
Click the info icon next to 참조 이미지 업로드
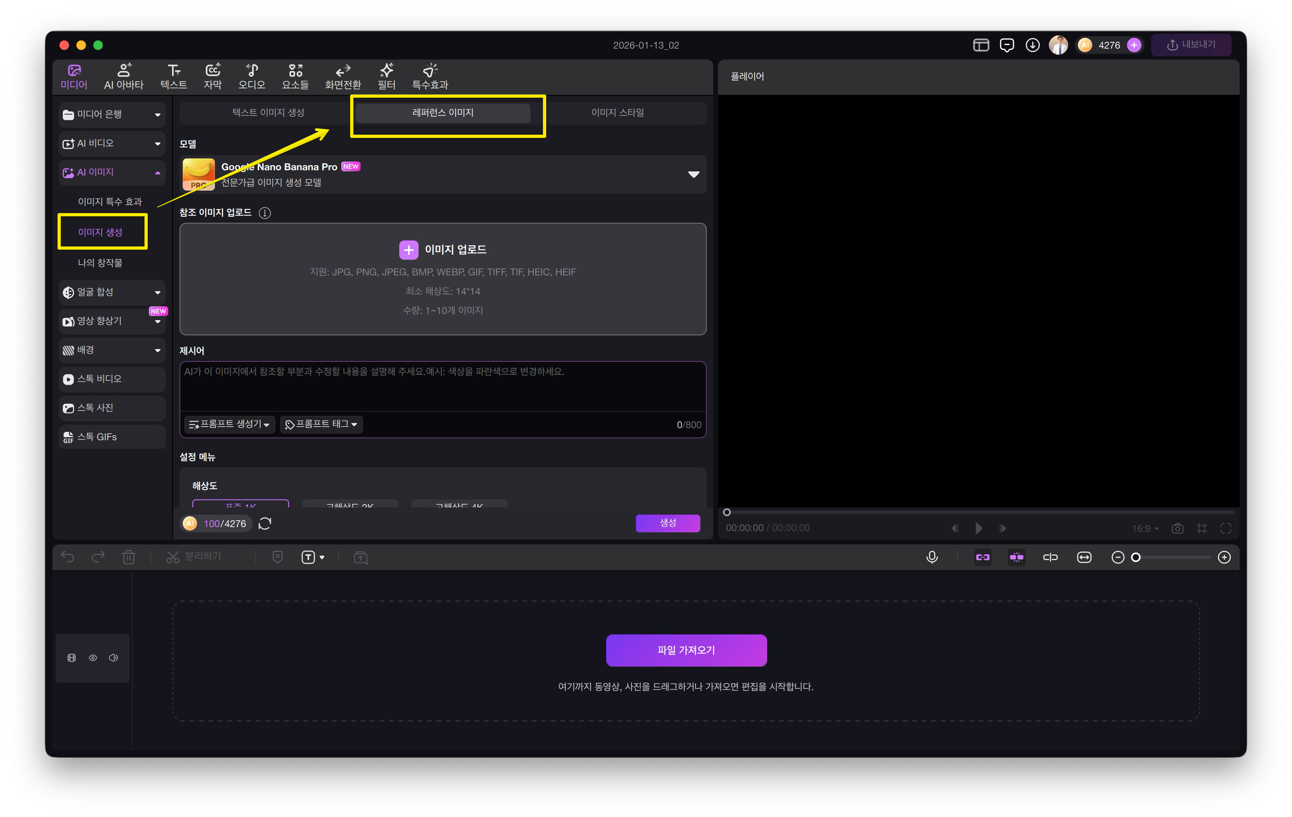click(x=264, y=213)
